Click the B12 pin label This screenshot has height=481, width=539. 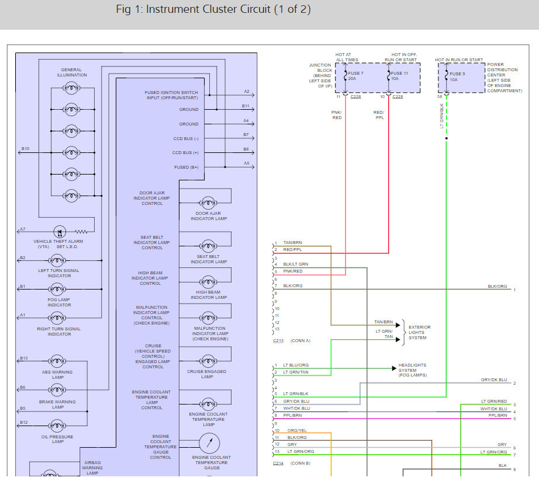(24, 422)
